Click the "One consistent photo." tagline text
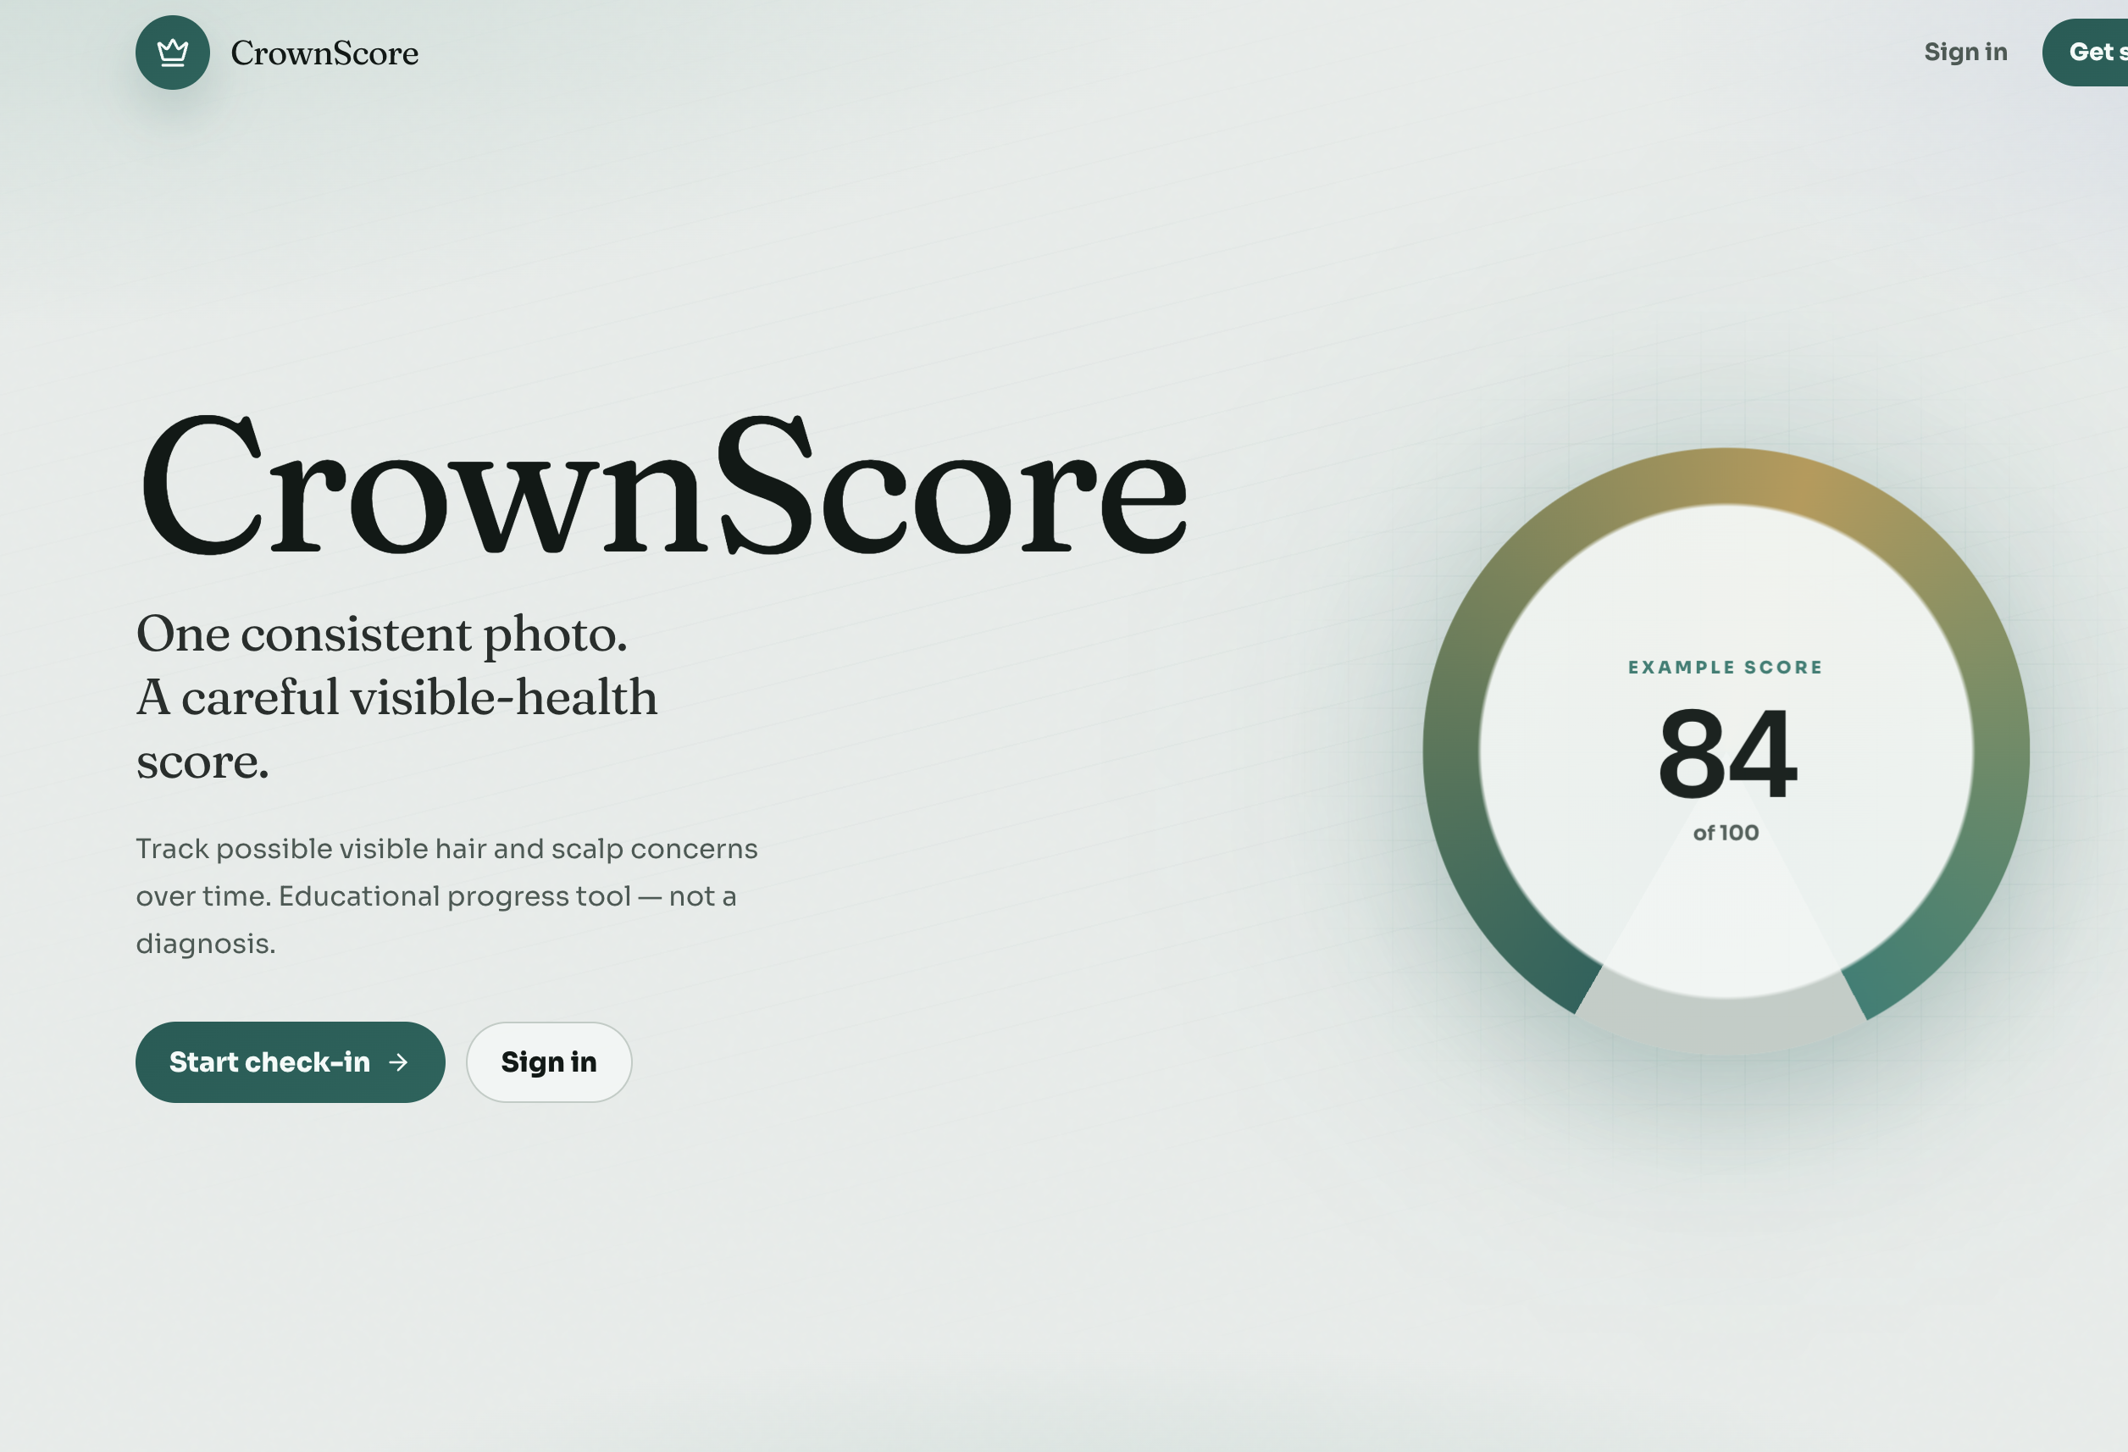 (x=382, y=633)
